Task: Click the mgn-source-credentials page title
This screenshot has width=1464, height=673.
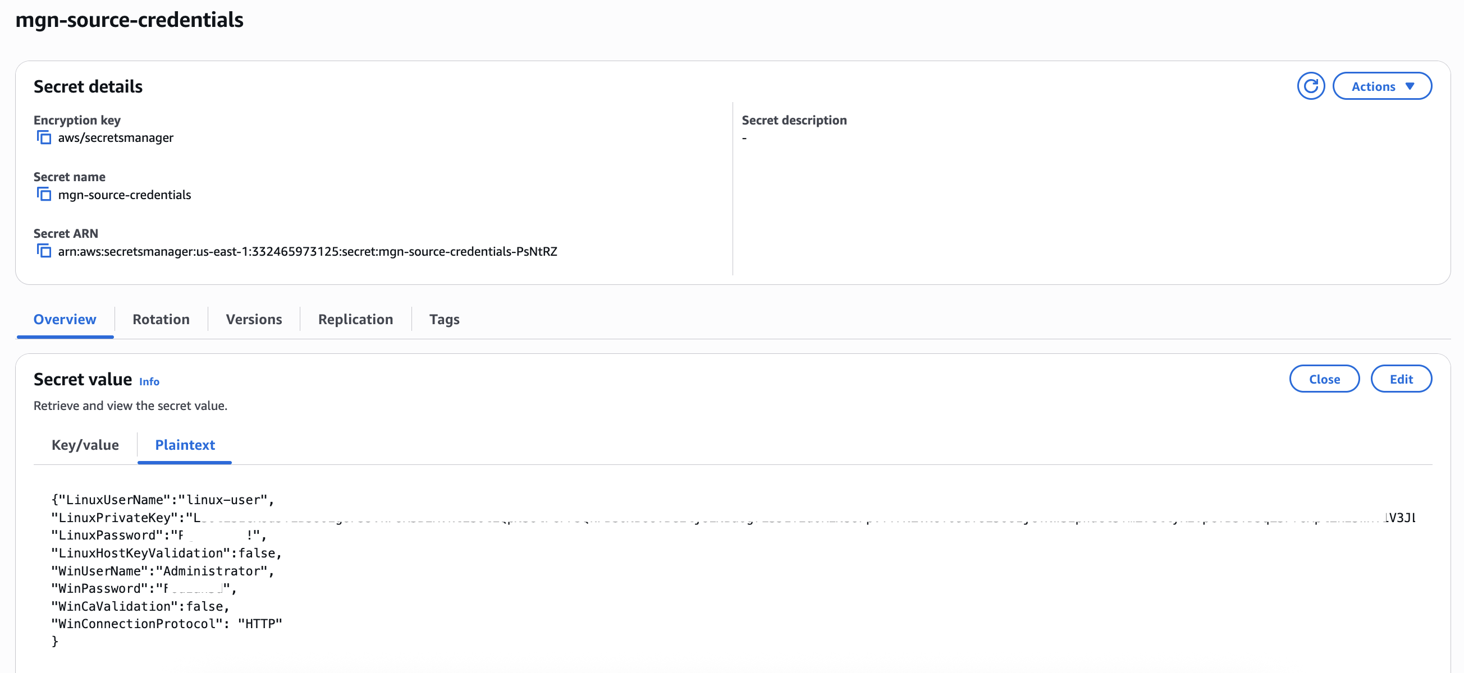Action: pos(130,20)
